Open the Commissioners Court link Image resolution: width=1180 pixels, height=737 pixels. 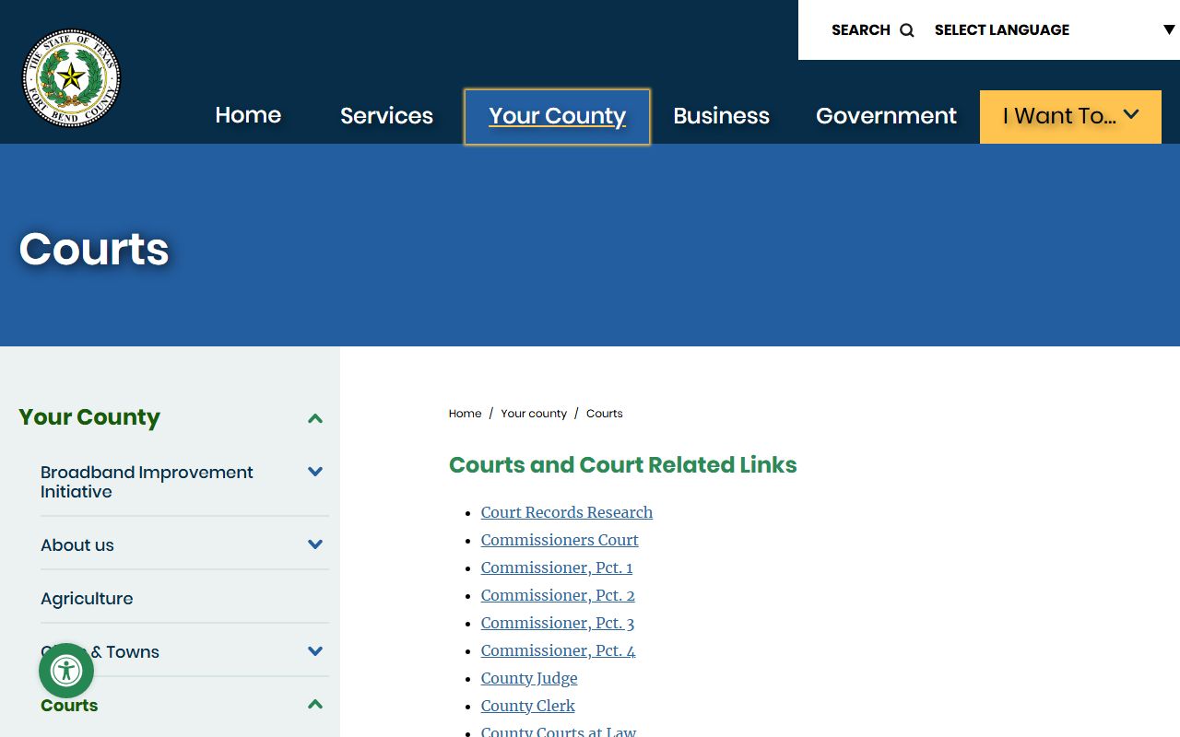560,540
